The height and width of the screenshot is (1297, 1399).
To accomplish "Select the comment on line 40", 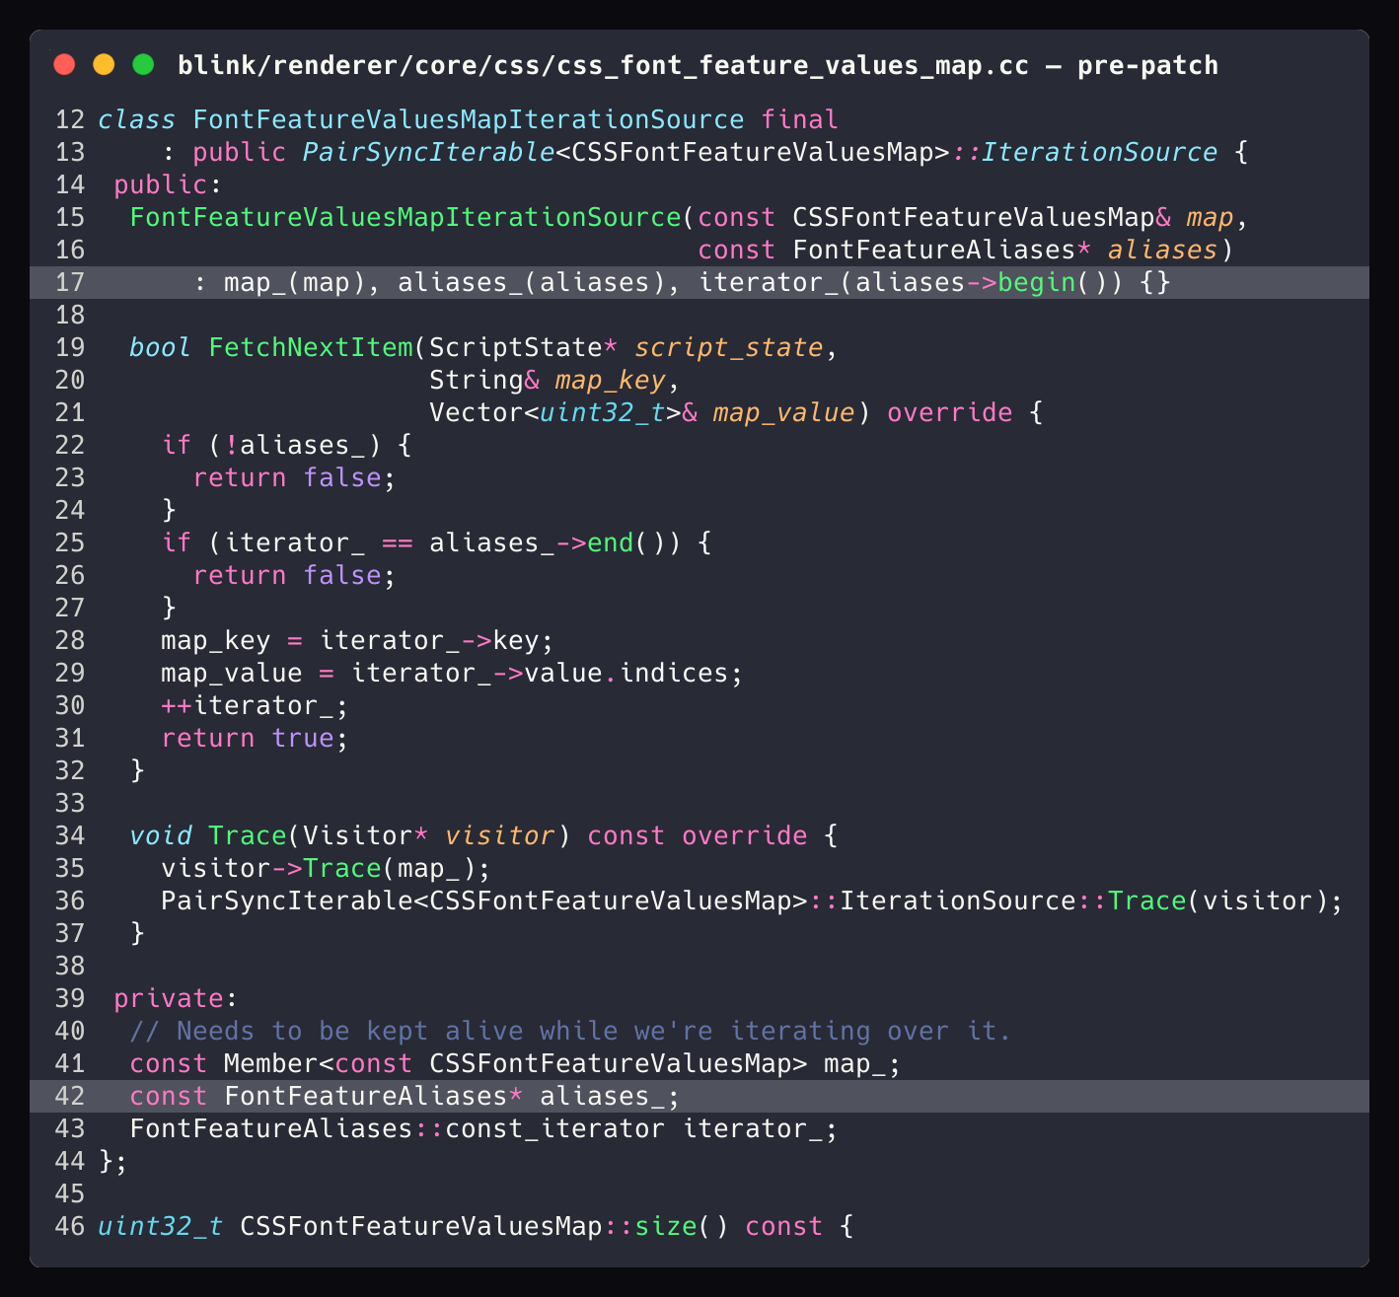I will (x=572, y=1031).
